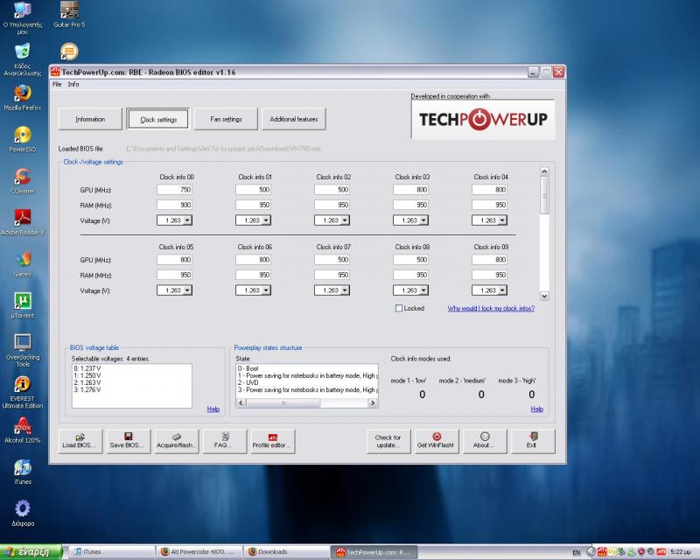The height and width of the screenshot is (560, 700).
Task: Open the File menu
Action: click(57, 84)
